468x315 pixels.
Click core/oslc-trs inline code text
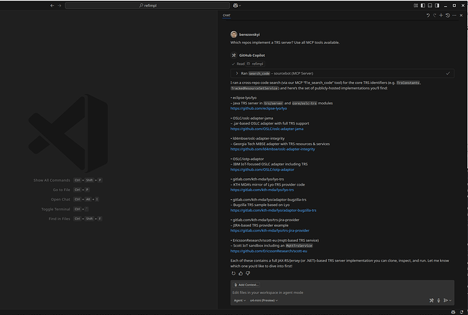(x=305, y=103)
